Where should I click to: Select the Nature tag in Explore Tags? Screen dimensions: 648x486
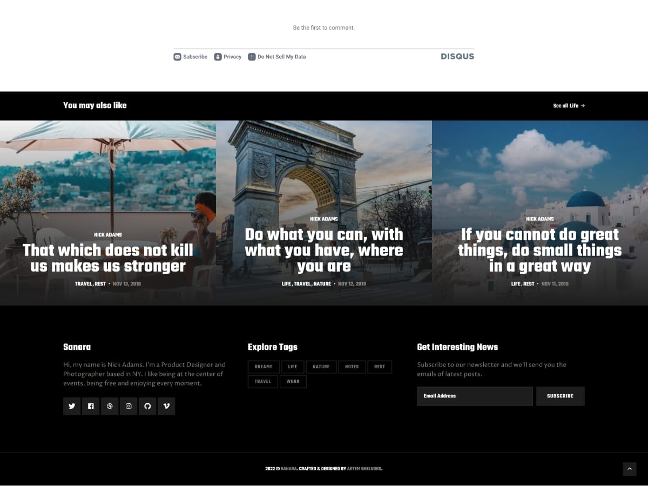click(321, 367)
